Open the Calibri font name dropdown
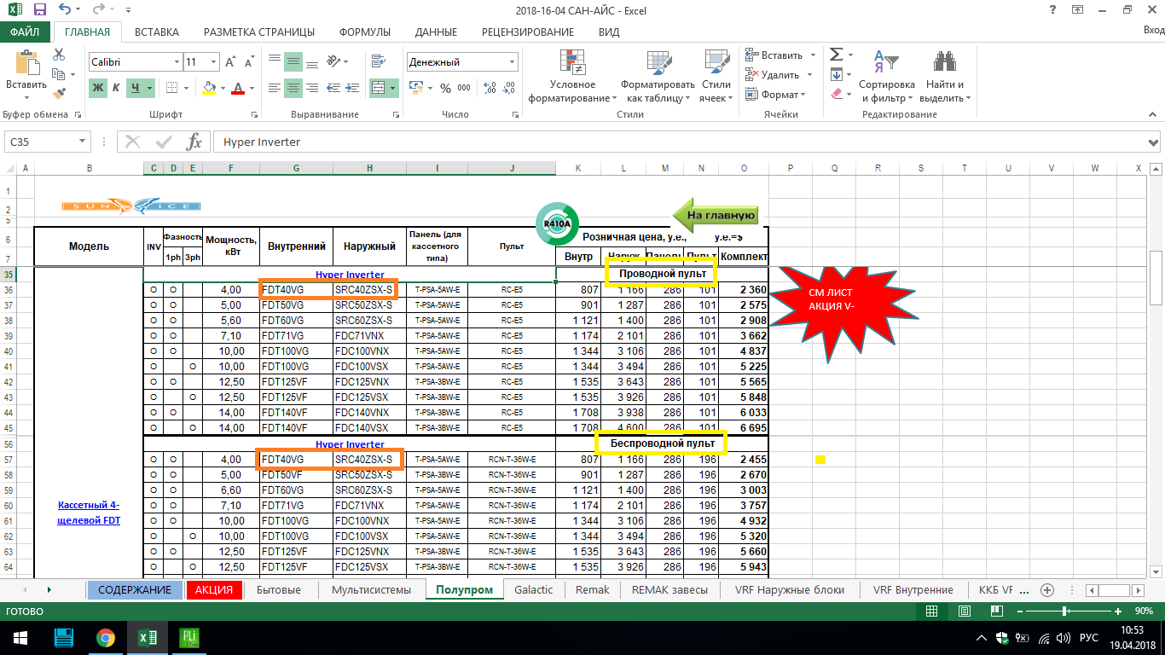The width and height of the screenshot is (1165, 655). pos(177,62)
